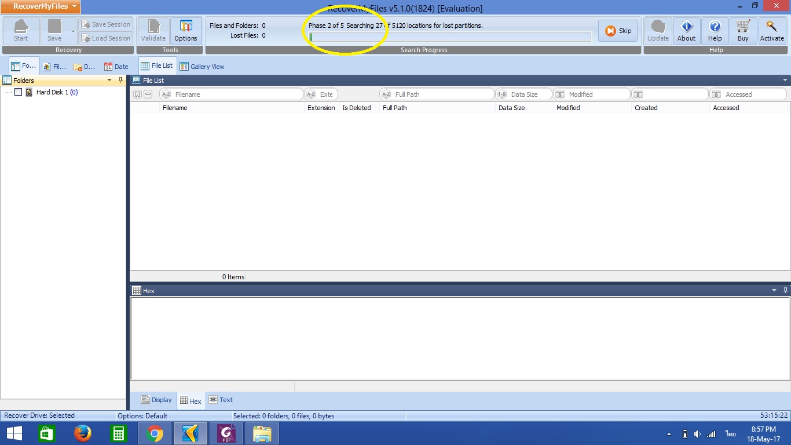Toggle the Hex panel pin
This screenshot has height=445, width=791.
[785, 290]
